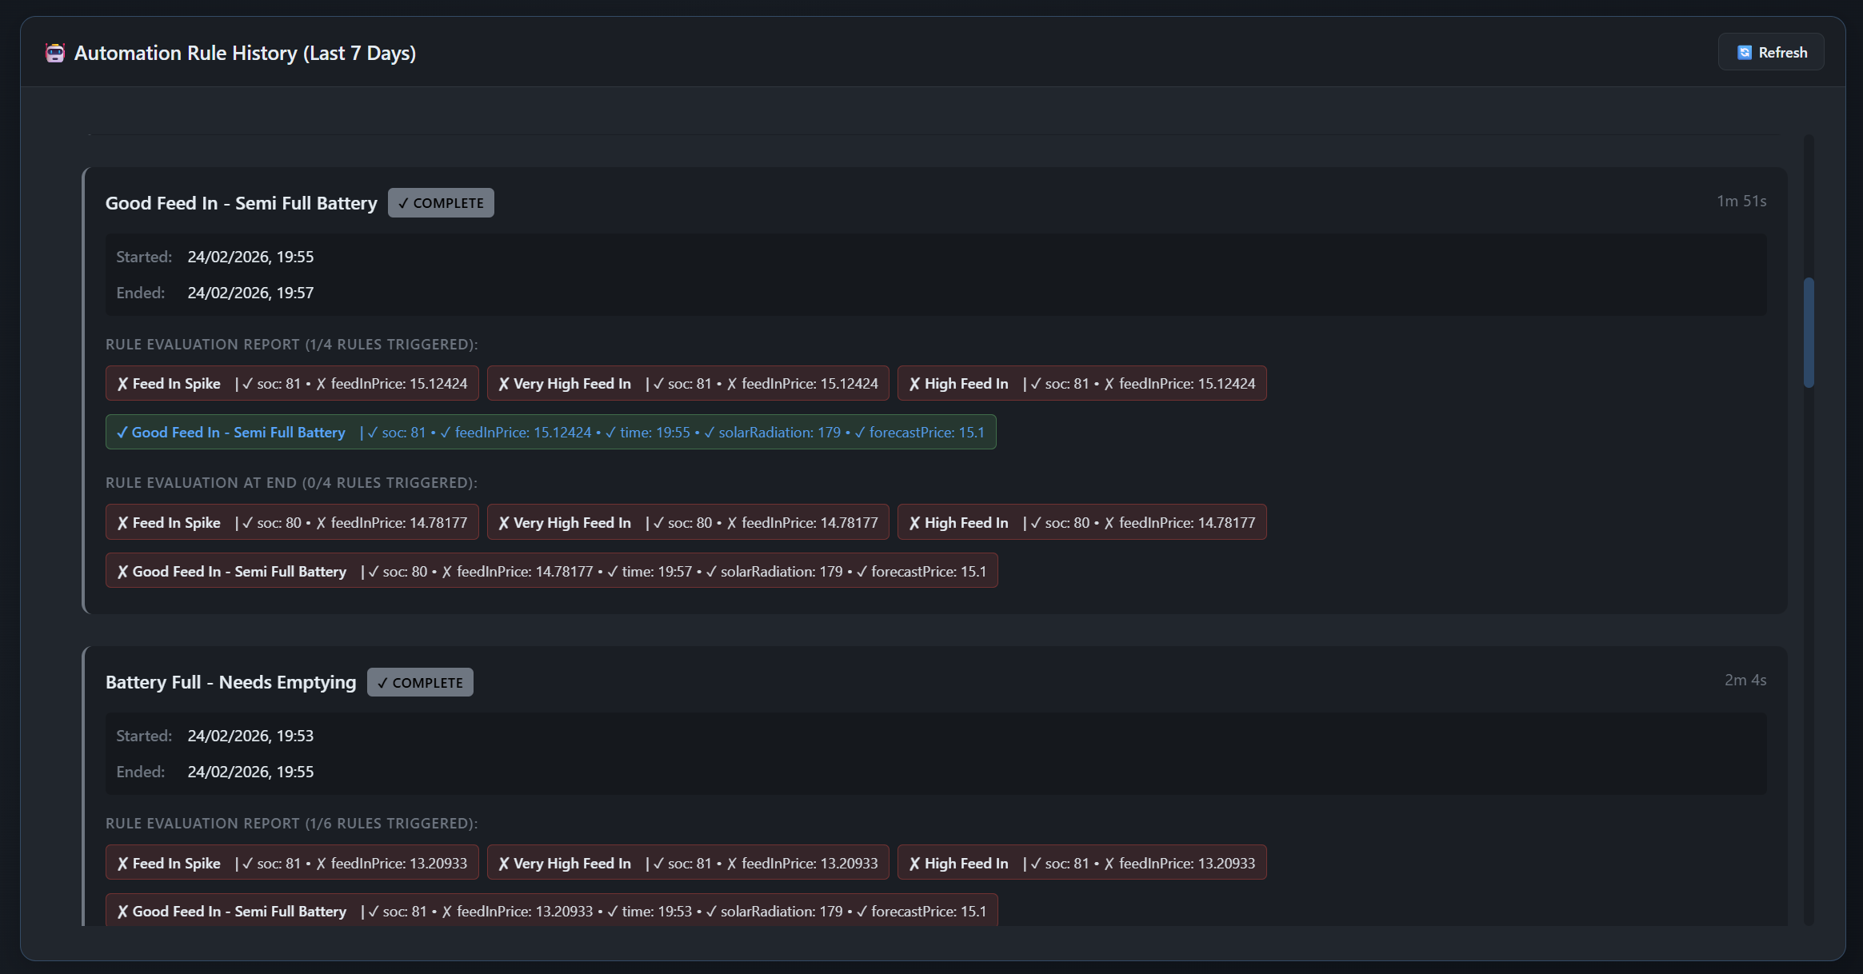This screenshot has width=1863, height=974.
Task: Select the failed Good Feed In chip at evaluation end
Action: (x=550, y=570)
